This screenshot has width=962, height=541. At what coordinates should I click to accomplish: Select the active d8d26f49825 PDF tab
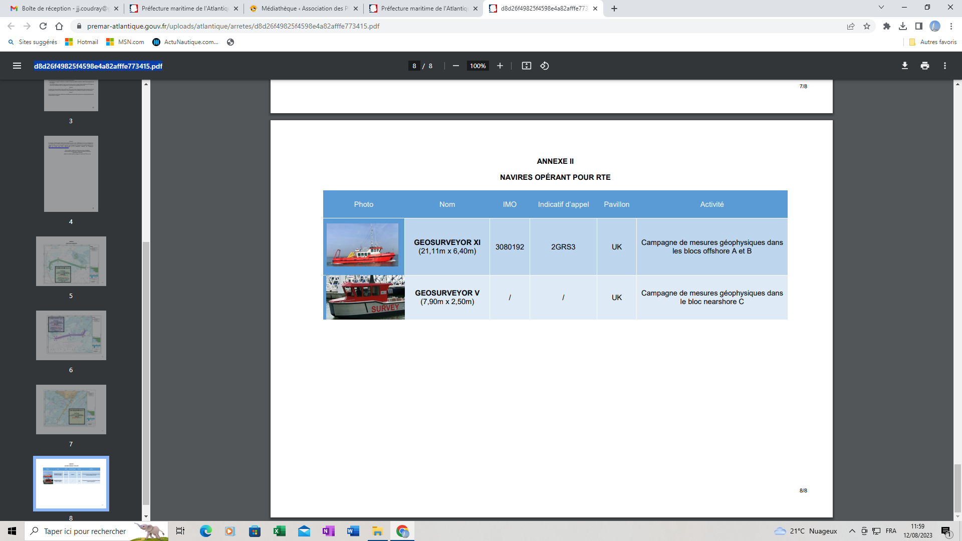[543, 9]
